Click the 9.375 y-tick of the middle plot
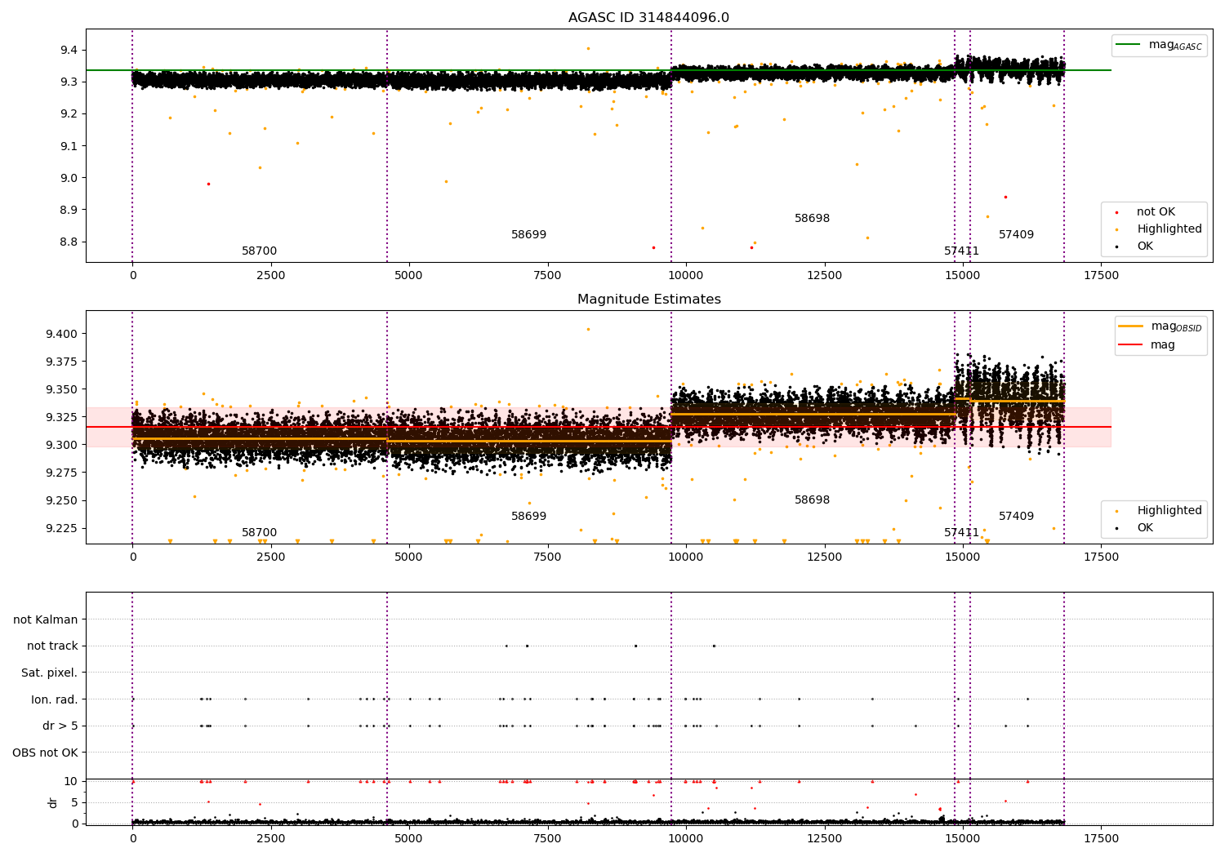1225x857 pixels. coord(62,362)
